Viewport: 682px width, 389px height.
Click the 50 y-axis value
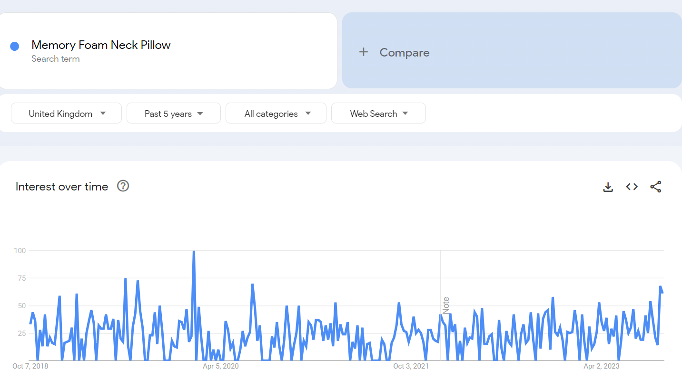tap(22, 306)
